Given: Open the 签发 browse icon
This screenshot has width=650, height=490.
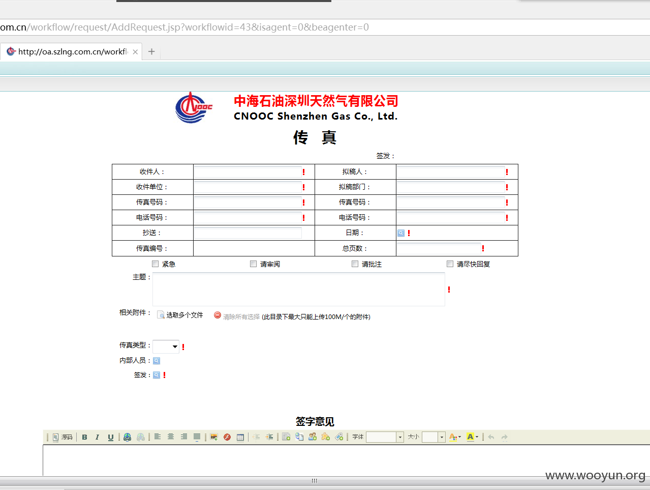Looking at the screenshot, I should (157, 375).
